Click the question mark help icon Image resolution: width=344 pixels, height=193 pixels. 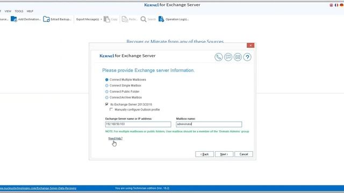[247, 57]
